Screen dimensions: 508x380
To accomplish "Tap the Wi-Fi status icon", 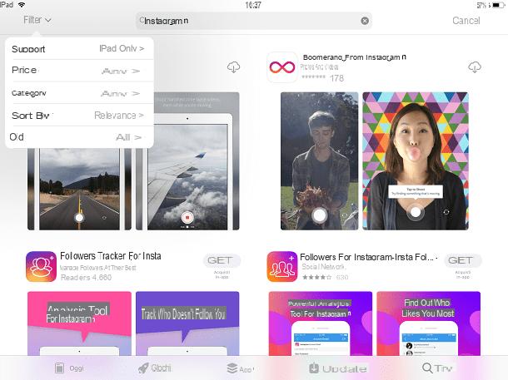I will (x=22, y=4).
